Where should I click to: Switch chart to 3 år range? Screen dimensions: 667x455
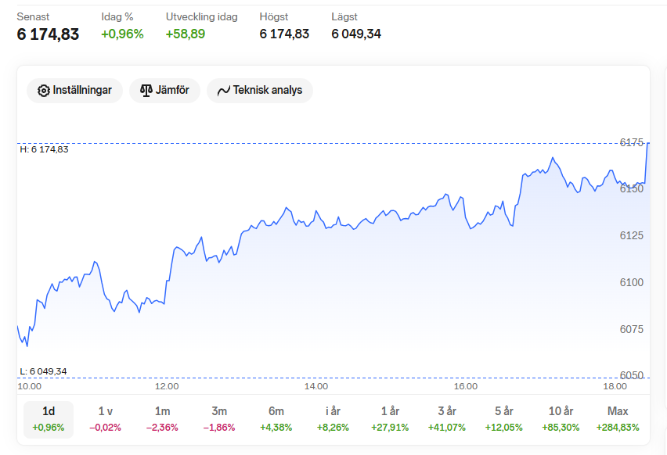click(447, 419)
